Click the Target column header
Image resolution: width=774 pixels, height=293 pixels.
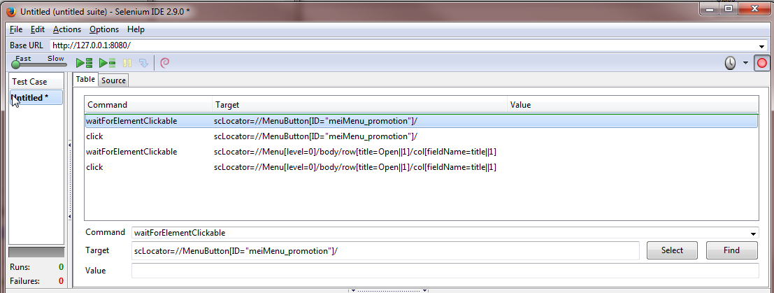pyautogui.click(x=360, y=105)
